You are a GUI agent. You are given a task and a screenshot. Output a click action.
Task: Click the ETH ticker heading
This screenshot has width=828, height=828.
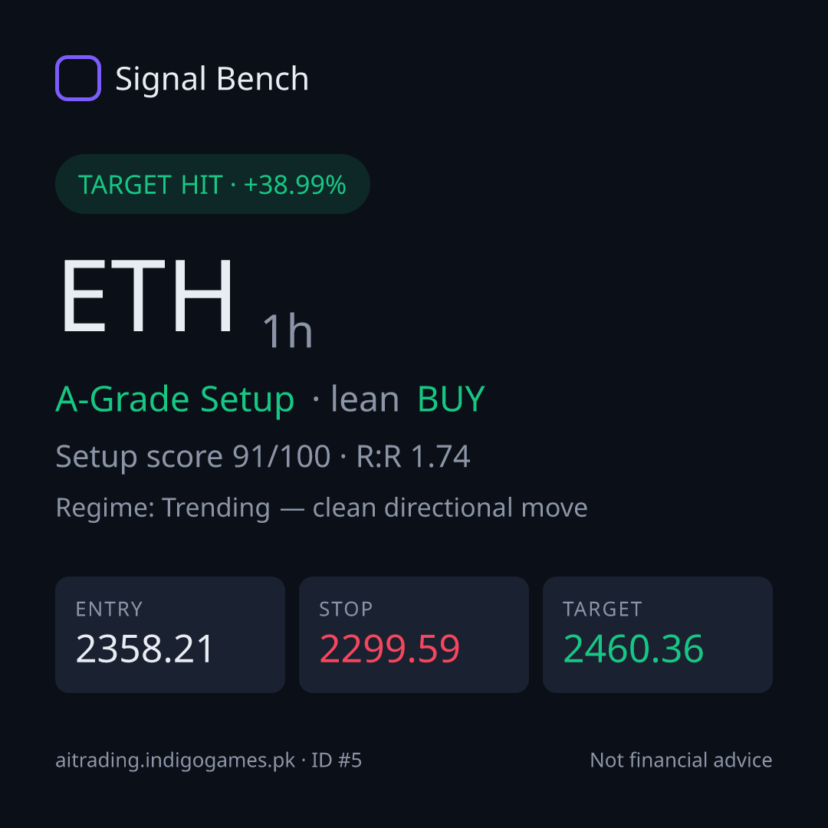[146, 296]
